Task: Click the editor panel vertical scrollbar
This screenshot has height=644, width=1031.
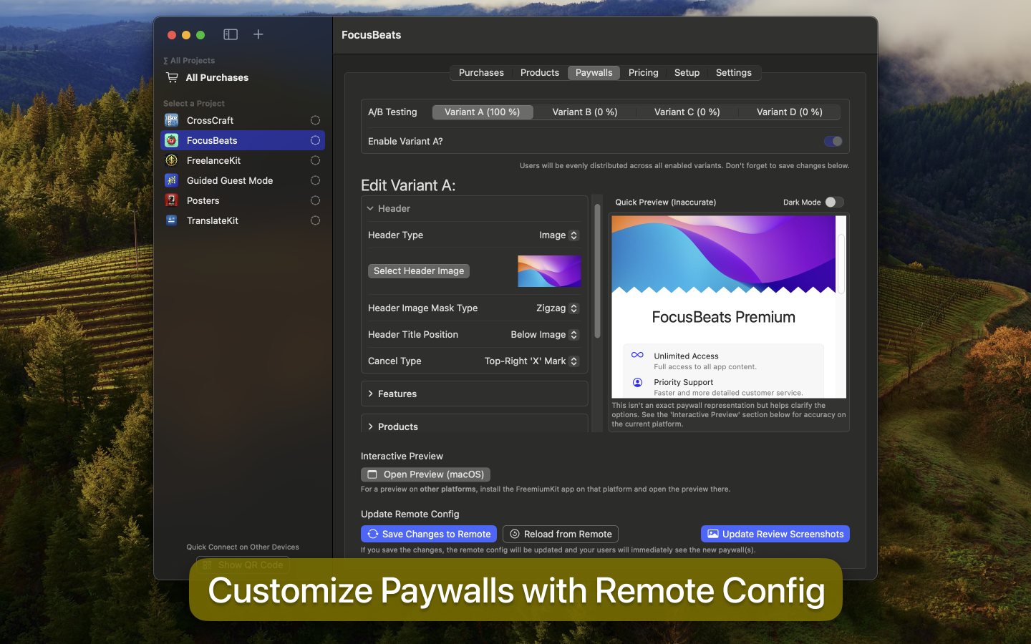Action: (597, 272)
